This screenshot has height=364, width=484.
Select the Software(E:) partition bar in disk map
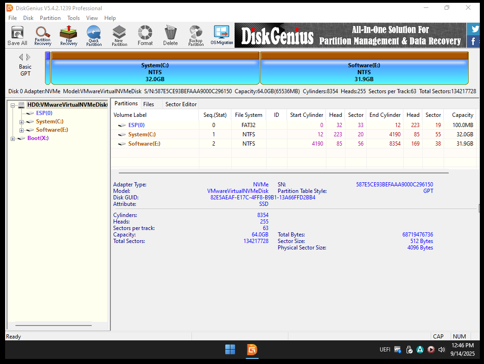pos(364,68)
